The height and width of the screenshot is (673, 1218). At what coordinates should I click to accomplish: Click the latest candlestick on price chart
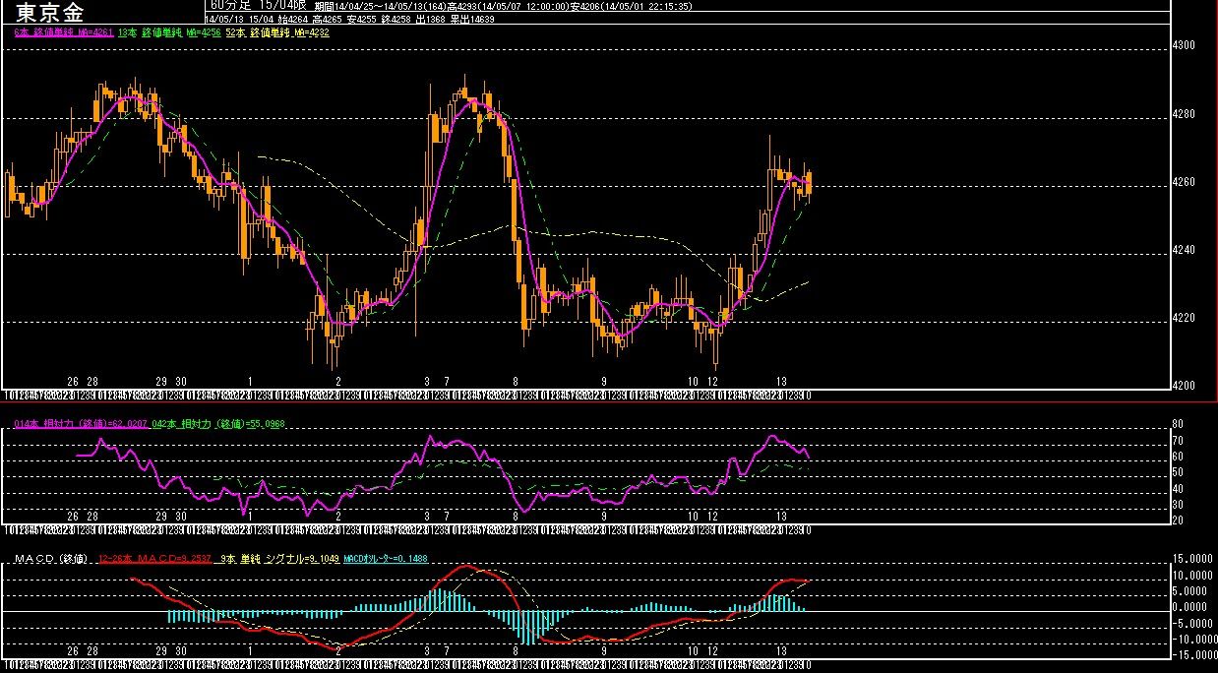click(x=809, y=183)
